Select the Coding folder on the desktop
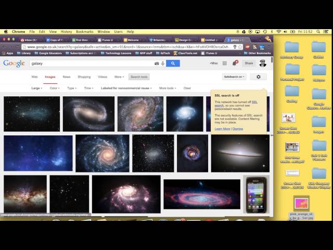The height and width of the screenshot is (250, 333). click(292, 94)
